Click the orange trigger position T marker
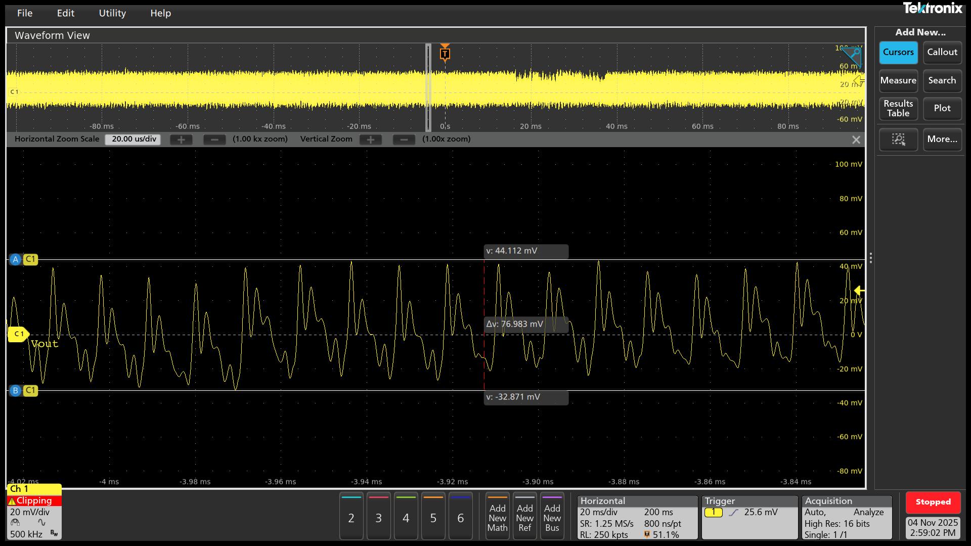 (x=445, y=54)
